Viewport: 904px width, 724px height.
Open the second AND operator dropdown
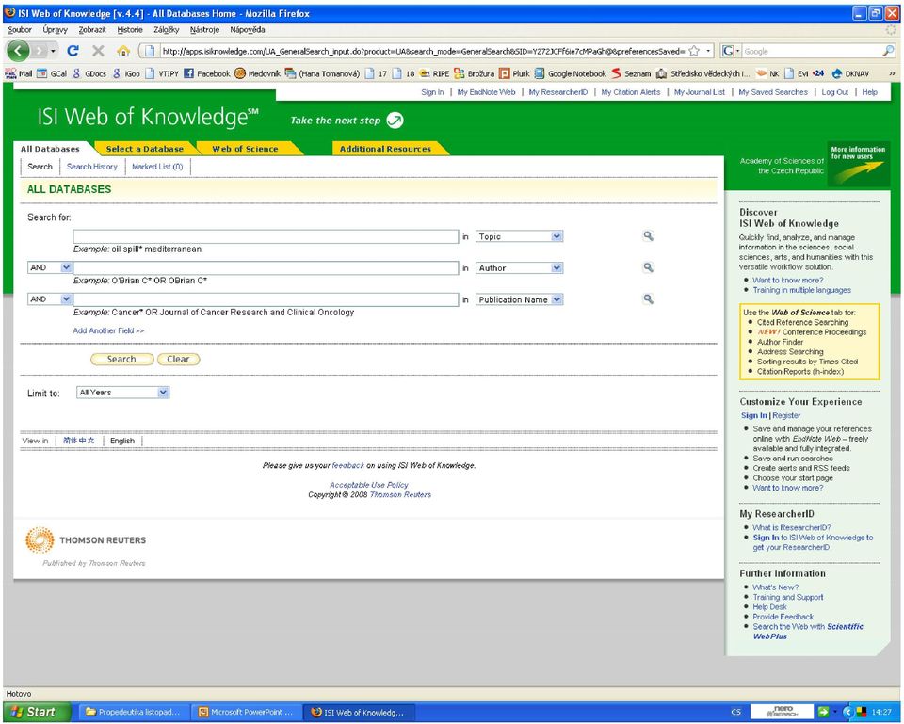tap(50, 299)
